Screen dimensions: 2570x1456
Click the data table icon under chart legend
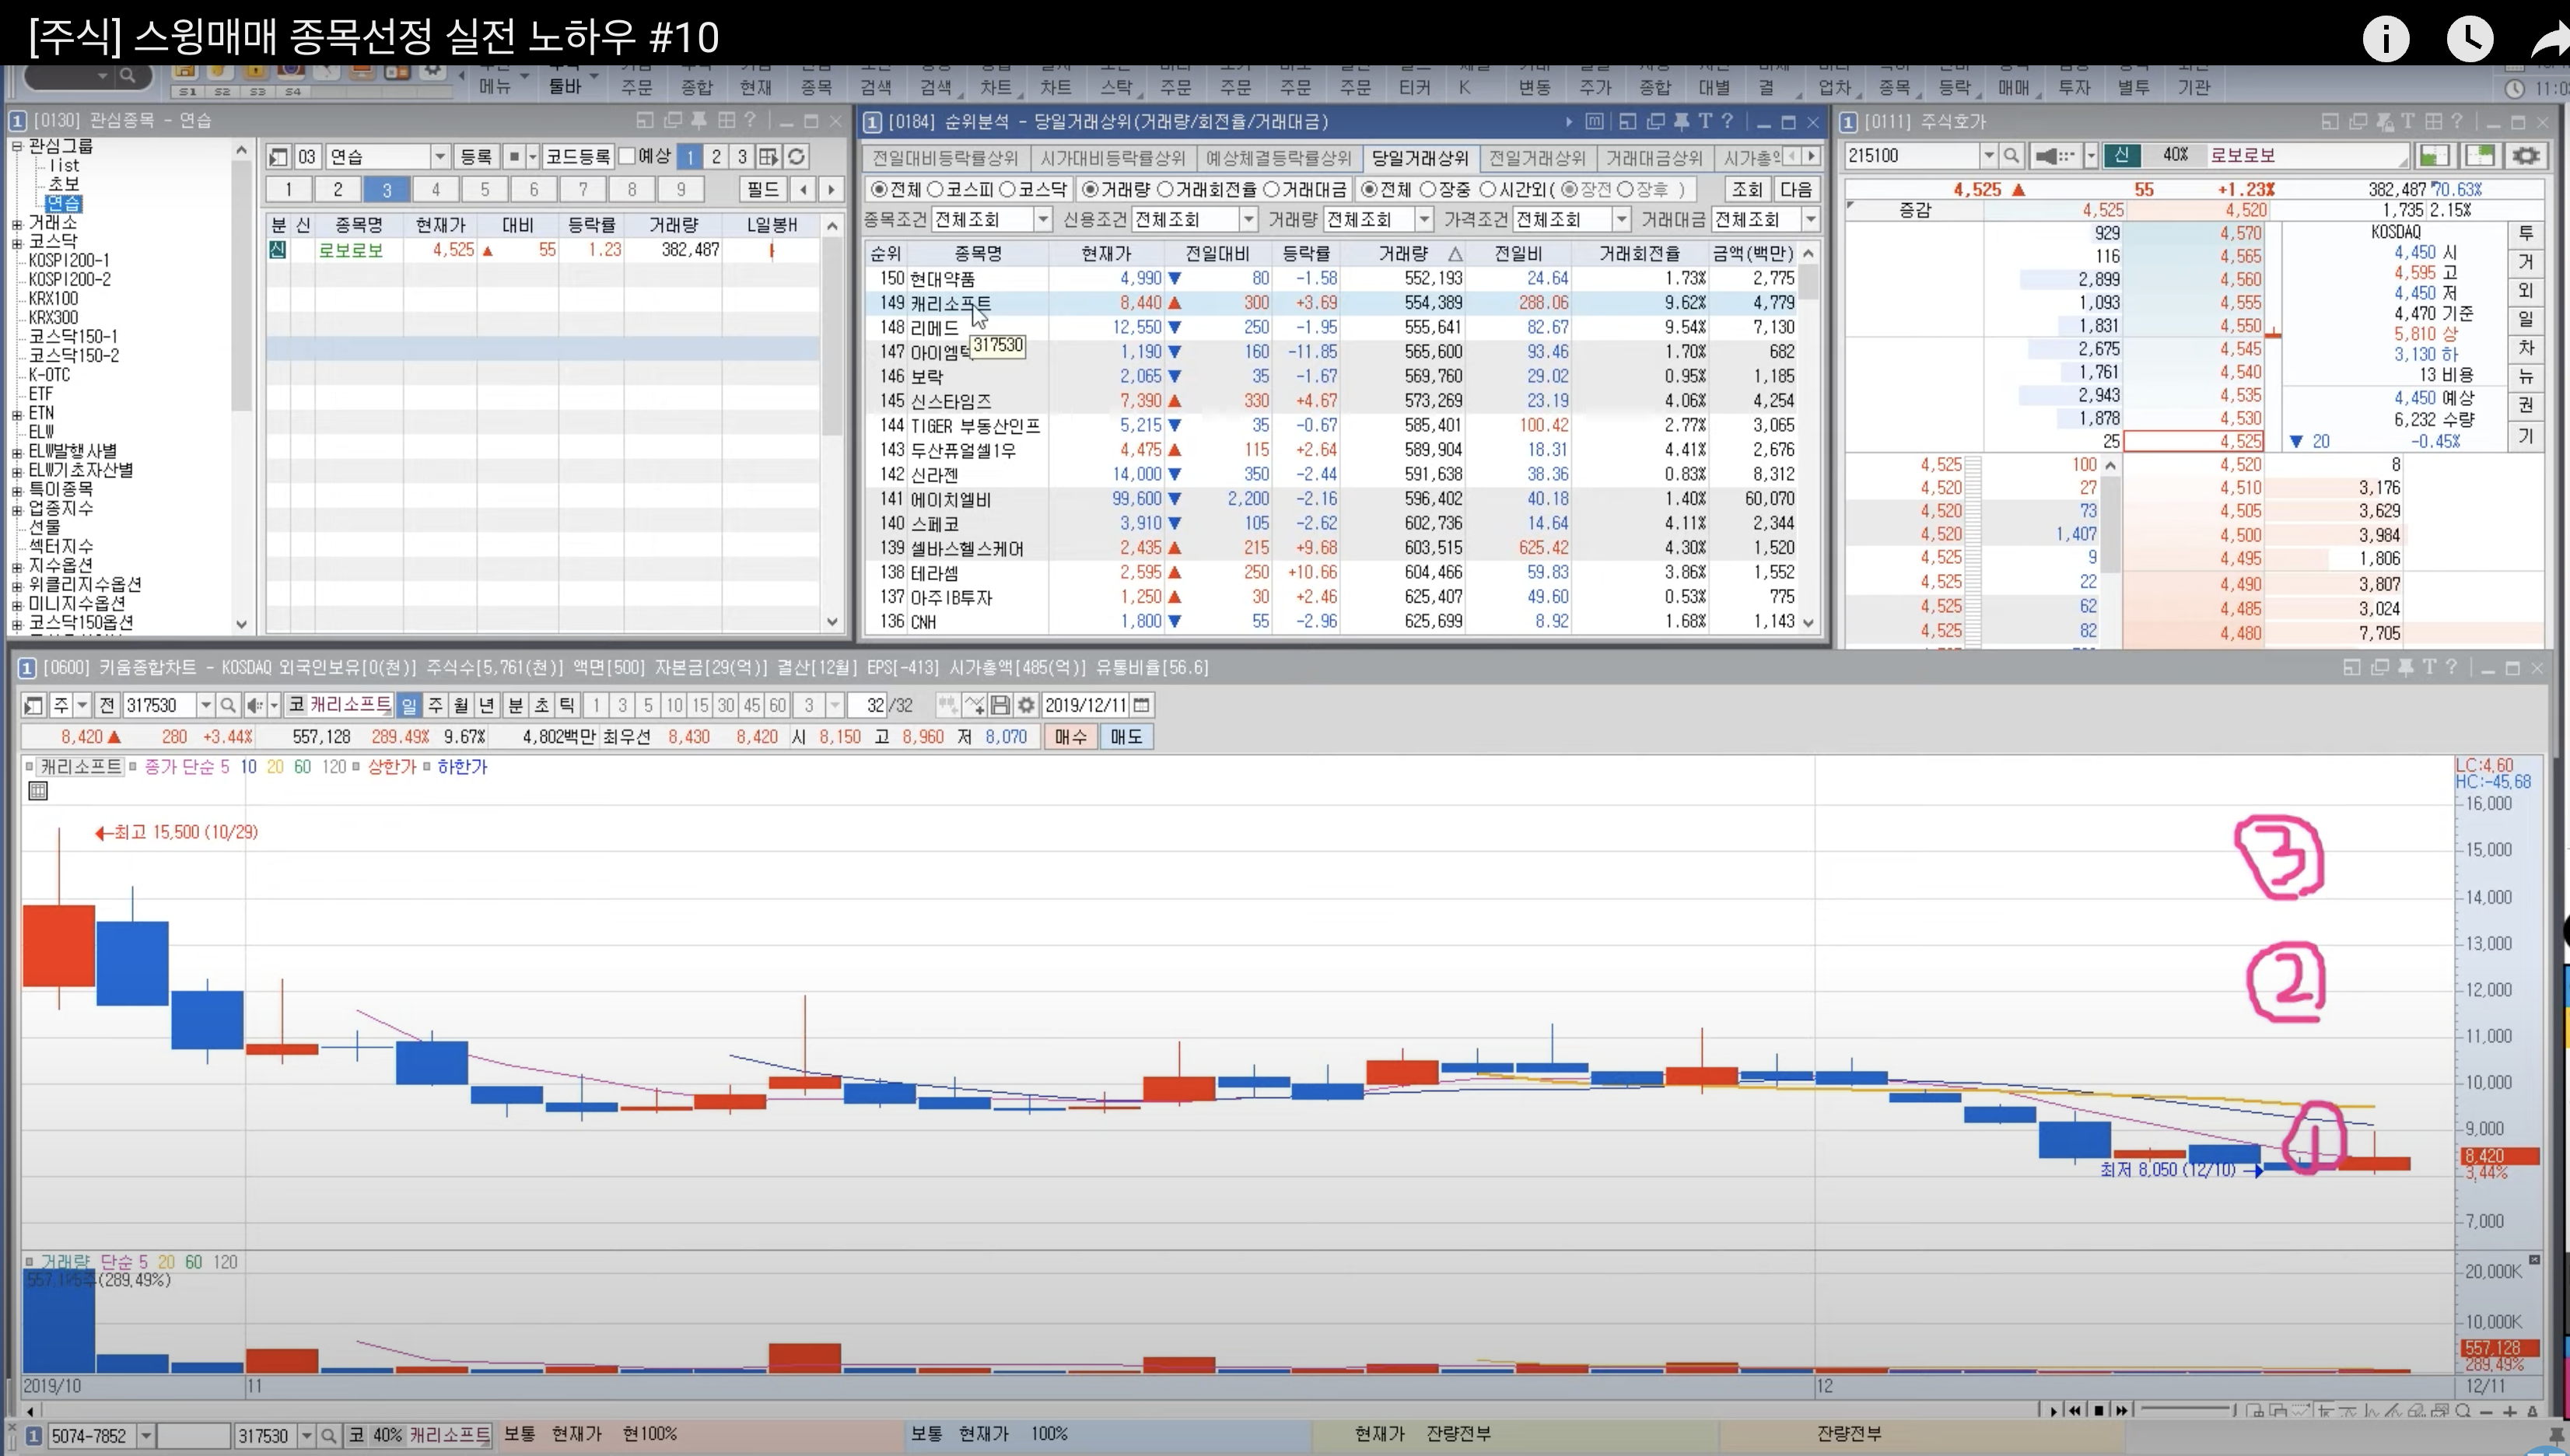(38, 792)
